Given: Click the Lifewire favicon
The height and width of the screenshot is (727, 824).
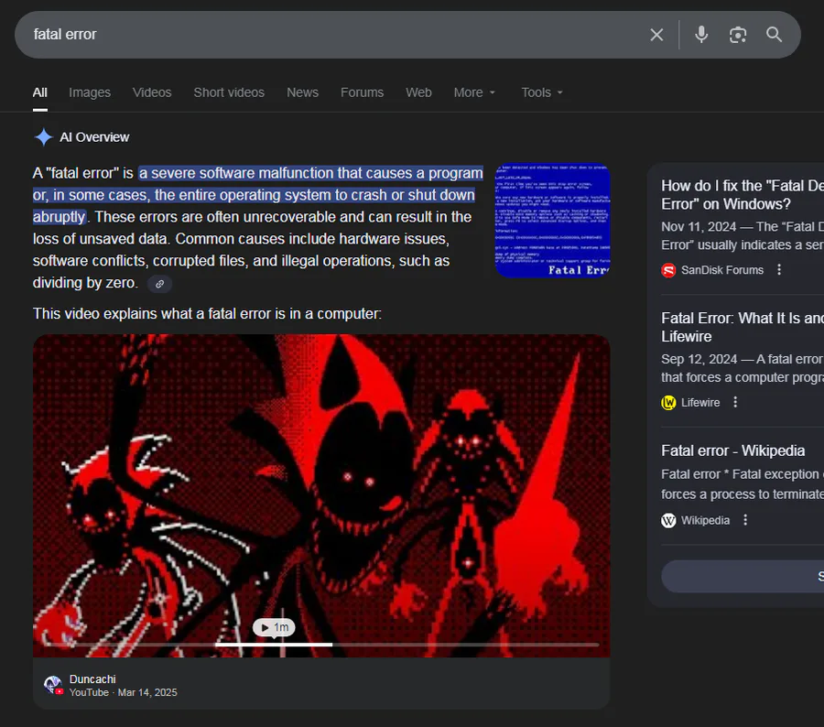Looking at the screenshot, I should 668,403.
